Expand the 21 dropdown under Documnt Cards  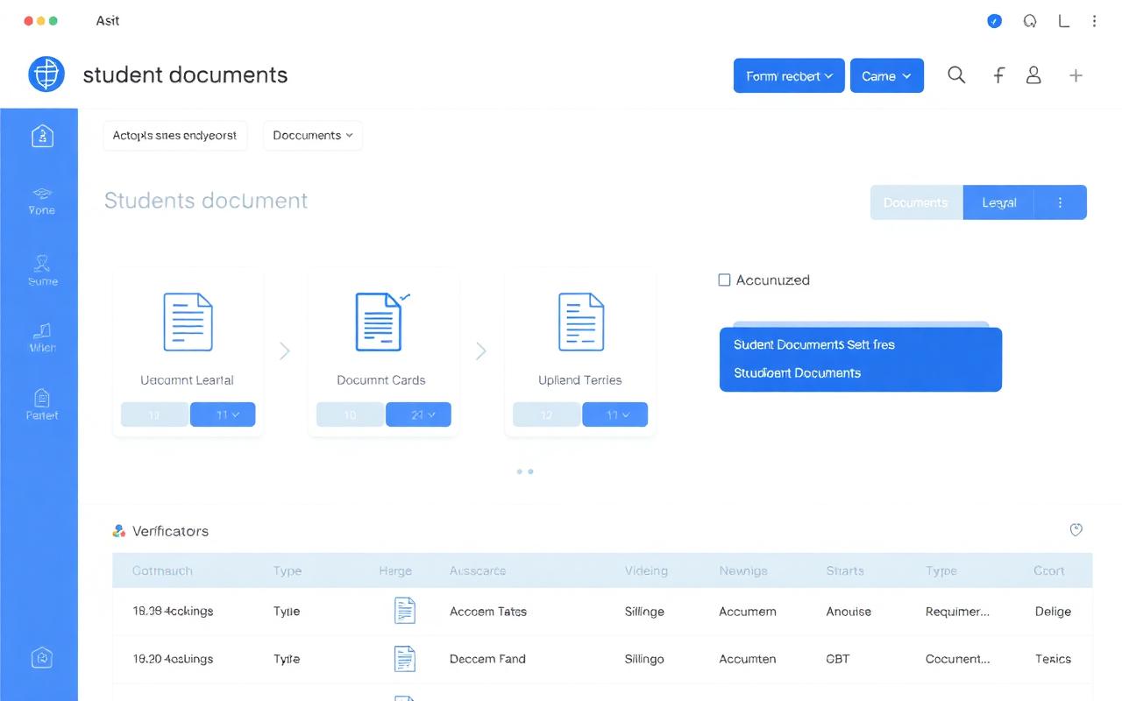coord(418,414)
